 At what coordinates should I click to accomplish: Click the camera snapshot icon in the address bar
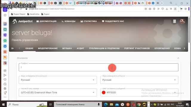point(150,9)
